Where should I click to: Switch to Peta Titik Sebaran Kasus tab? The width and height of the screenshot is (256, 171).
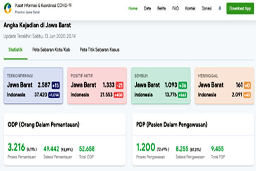click(x=100, y=50)
